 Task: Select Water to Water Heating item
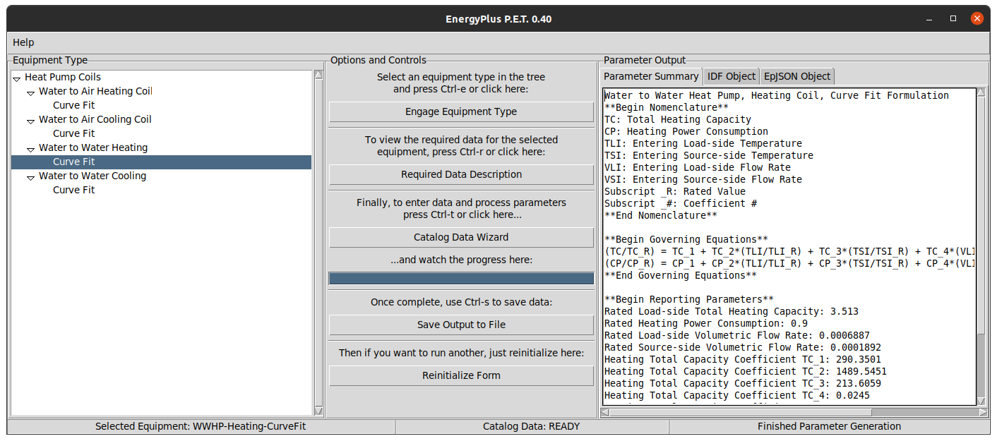coord(93,147)
